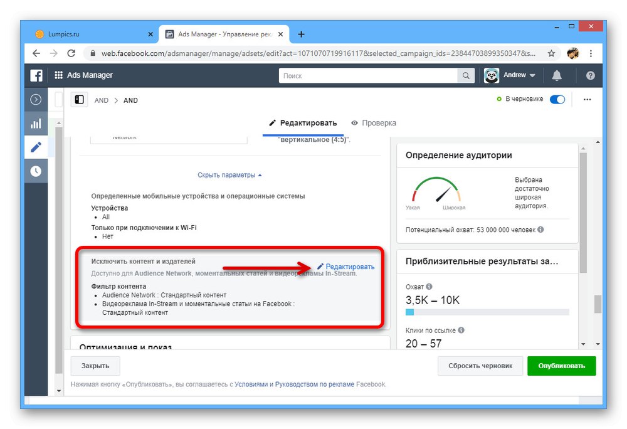Click the 20 – 57 link clicks value
Viewport: 627px width, 429px height.
pos(423,344)
